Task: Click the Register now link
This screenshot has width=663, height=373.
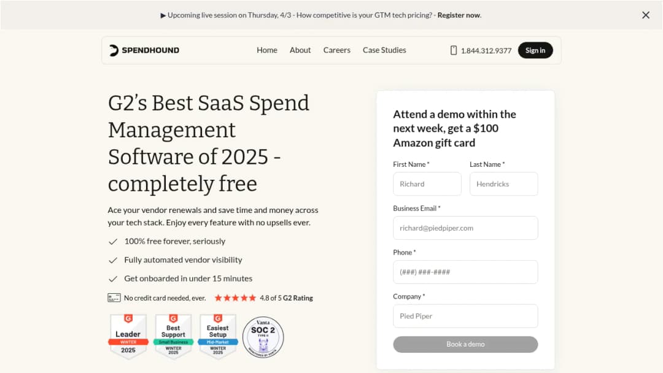Action: coord(459,15)
